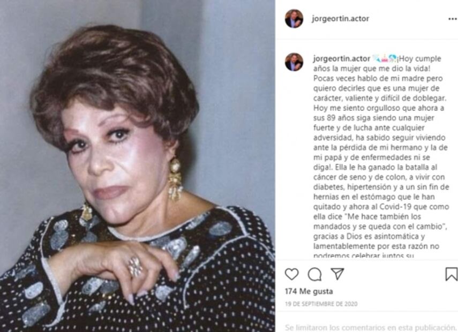Like the post with the heart icon
Image resolution: width=458 pixels, height=332 pixels.
click(x=291, y=274)
